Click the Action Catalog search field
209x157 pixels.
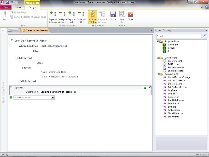point(179,36)
